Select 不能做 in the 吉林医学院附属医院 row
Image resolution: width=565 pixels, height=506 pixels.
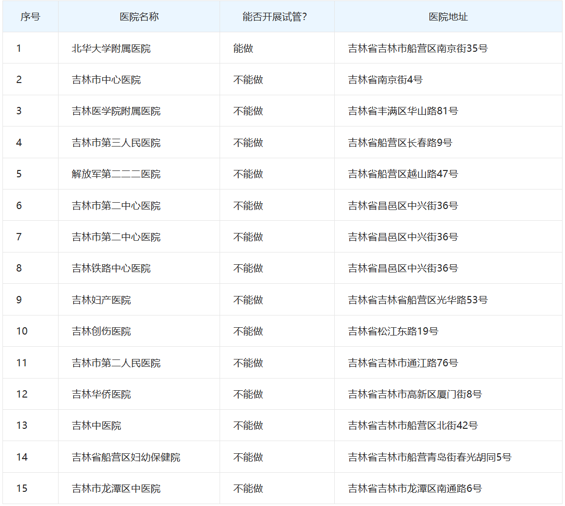point(248,111)
